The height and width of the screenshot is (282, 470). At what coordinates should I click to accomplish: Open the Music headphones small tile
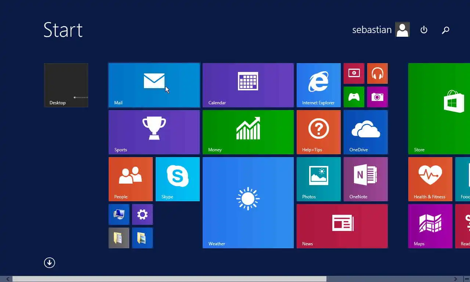point(377,73)
